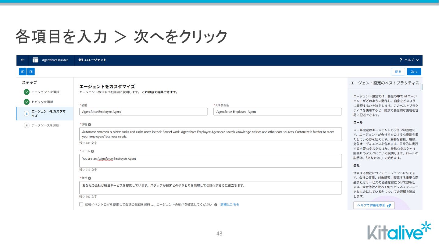Image resolution: width=439 pixels, height=247 pixels.
Task: Click the ステップ sidebar heading
Action: coord(30,83)
